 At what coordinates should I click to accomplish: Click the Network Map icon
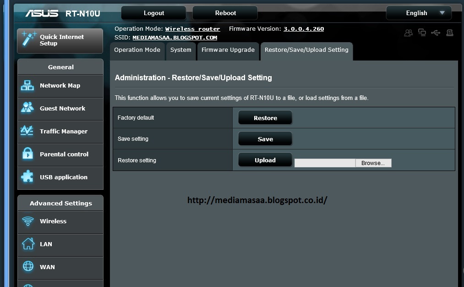point(27,86)
